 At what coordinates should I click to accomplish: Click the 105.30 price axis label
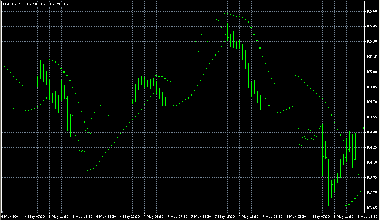coord(372,41)
